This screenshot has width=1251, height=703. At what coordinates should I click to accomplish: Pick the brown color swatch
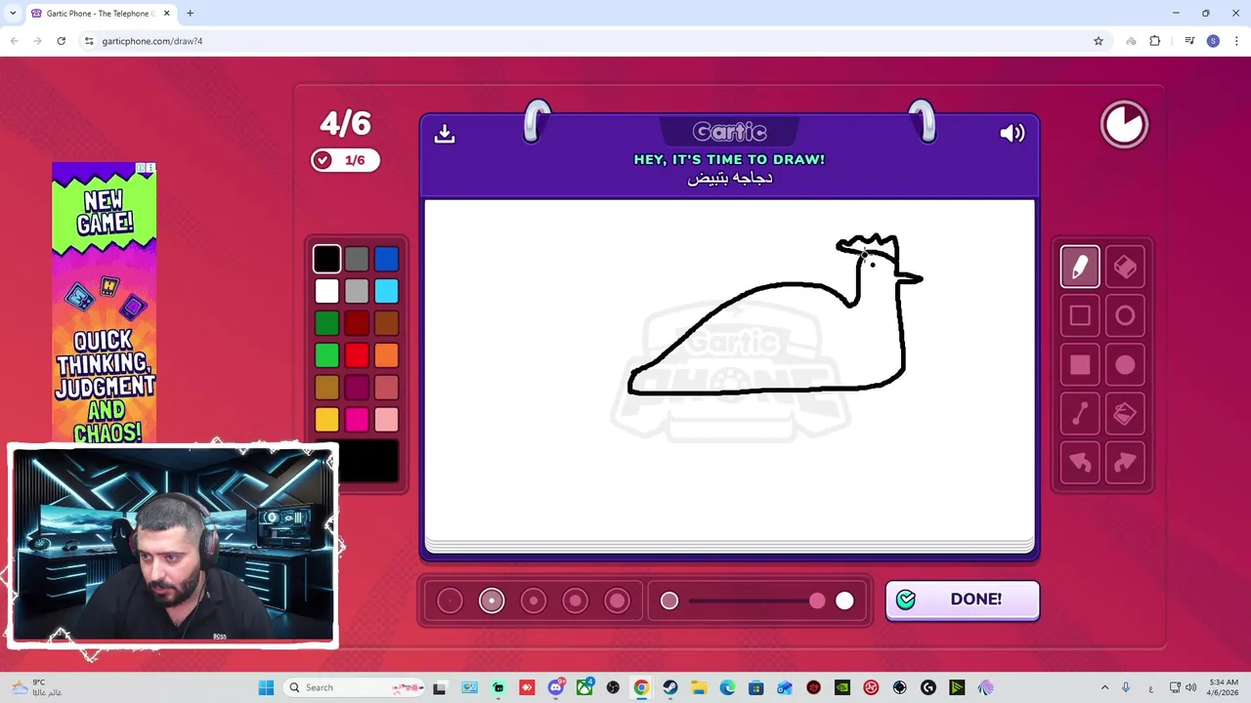pyautogui.click(x=386, y=323)
